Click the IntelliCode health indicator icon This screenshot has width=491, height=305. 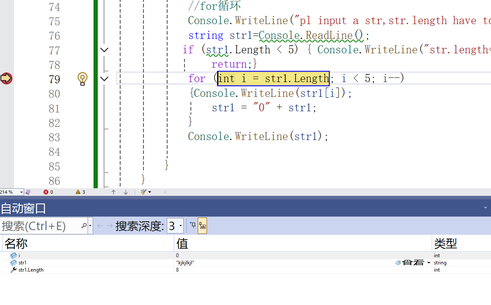coord(28,192)
